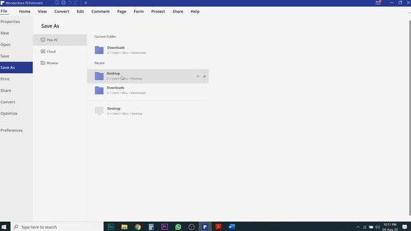Remove the highlighted Desktop entry using its X icon
The width and height of the screenshot is (411, 231).
198,76
